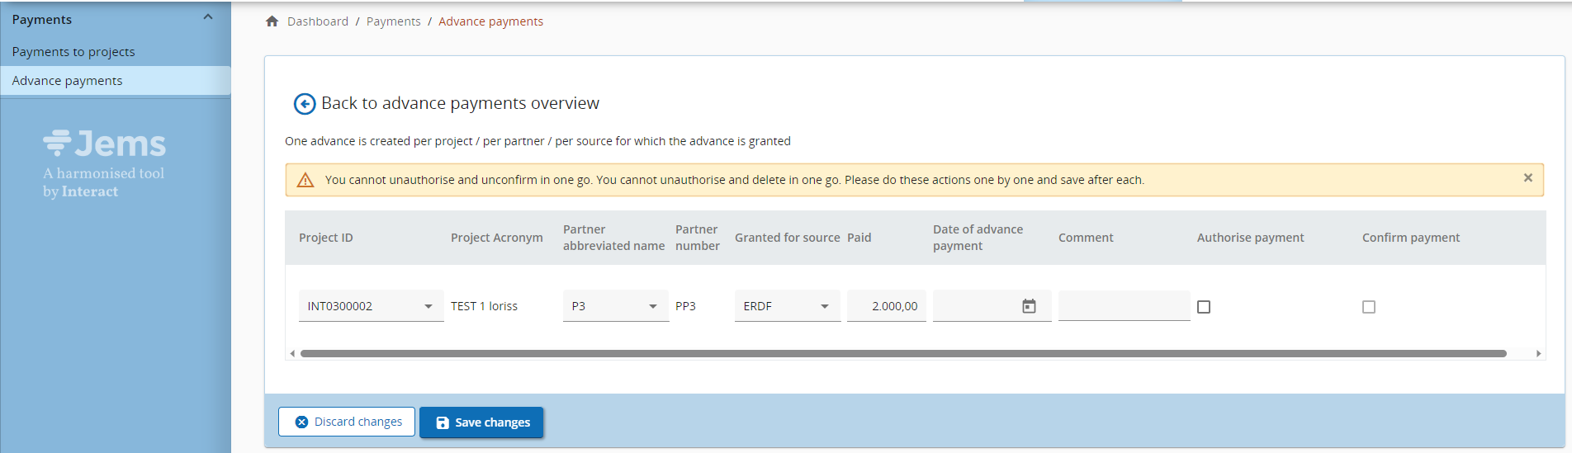The height and width of the screenshot is (453, 1572).
Task: Click the back arrow circle icon
Action: point(305,104)
